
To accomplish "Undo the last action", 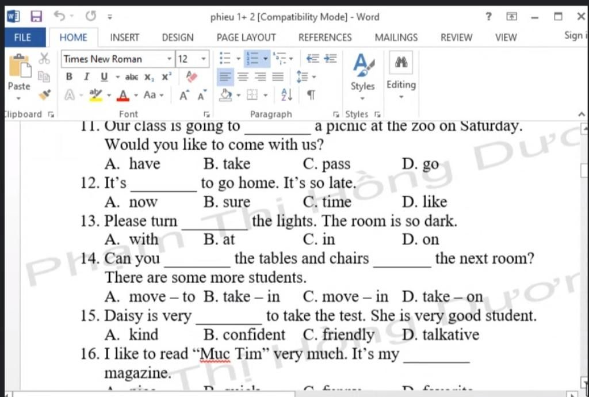I will click(59, 16).
